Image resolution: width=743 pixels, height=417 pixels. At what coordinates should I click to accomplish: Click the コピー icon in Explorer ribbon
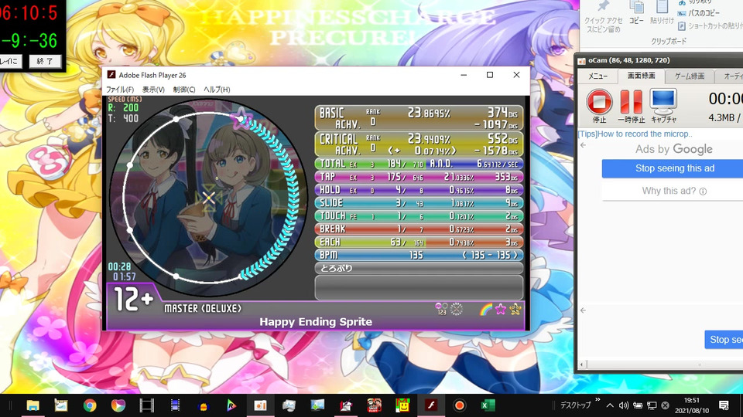(x=636, y=7)
